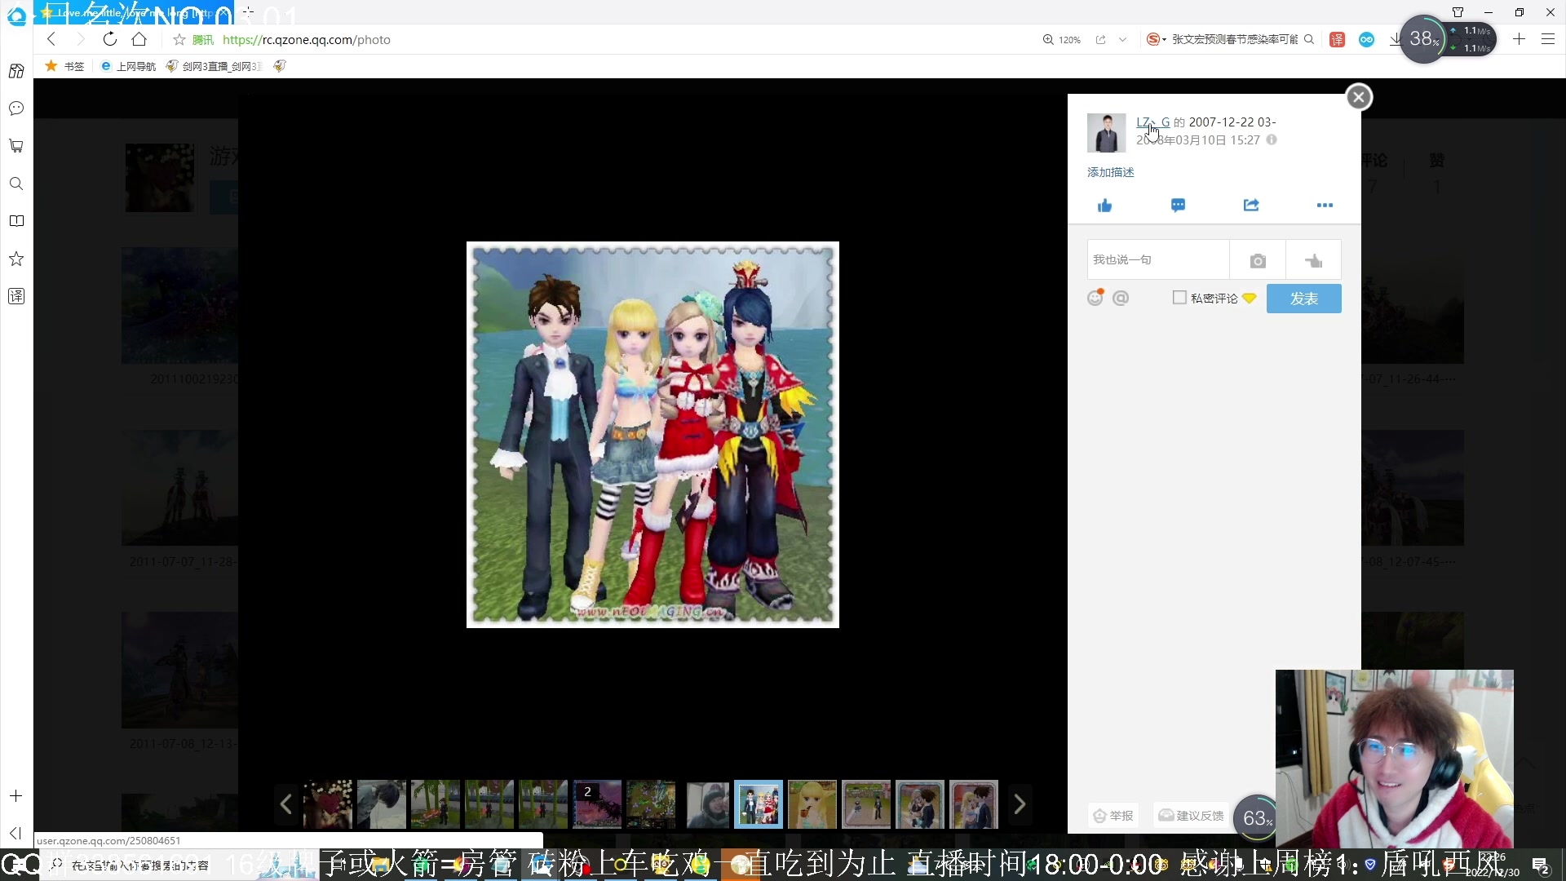The width and height of the screenshot is (1566, 881).
Task: Collapse the sidebar with the arrow-bar icon
Action: [16, 833]
